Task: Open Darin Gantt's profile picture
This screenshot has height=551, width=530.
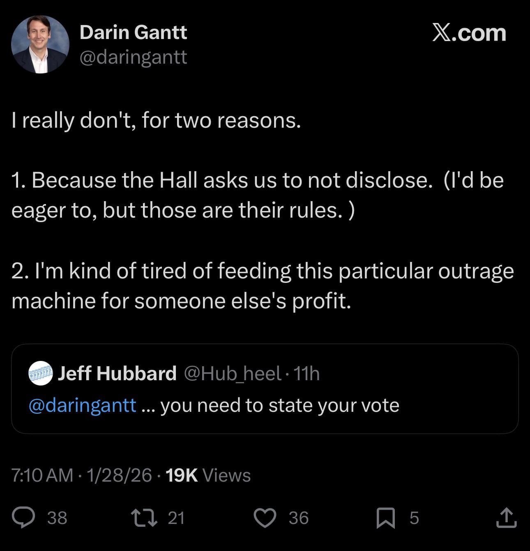Action: (x=40, y=44)
